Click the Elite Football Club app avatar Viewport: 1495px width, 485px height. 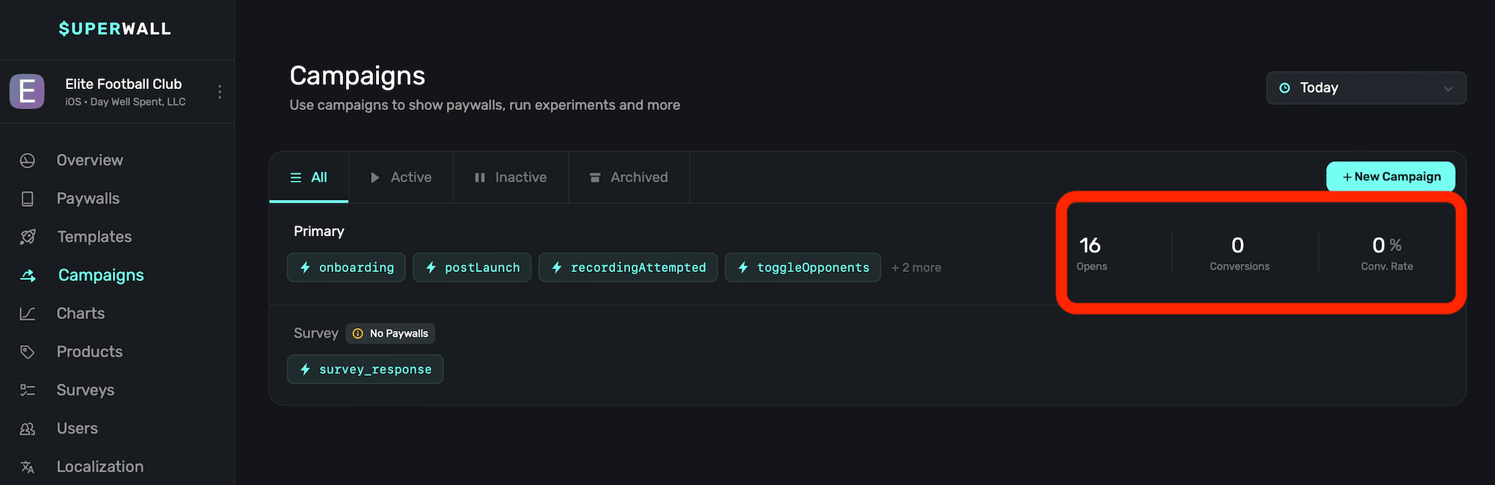click(27, 92)
